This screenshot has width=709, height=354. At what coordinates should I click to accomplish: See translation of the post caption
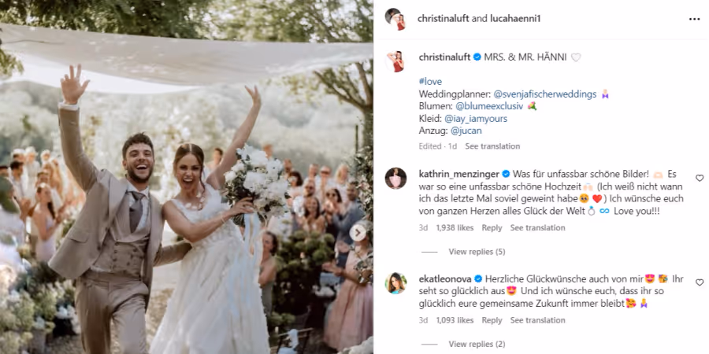click(x=492, y=146)
